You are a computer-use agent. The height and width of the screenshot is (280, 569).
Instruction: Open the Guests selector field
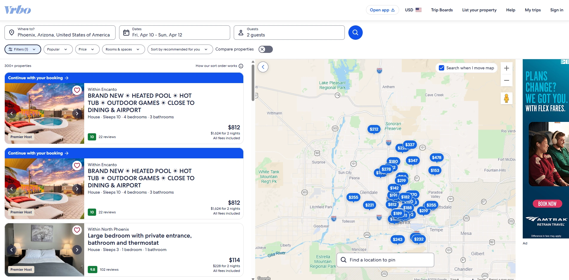[289, 33]
